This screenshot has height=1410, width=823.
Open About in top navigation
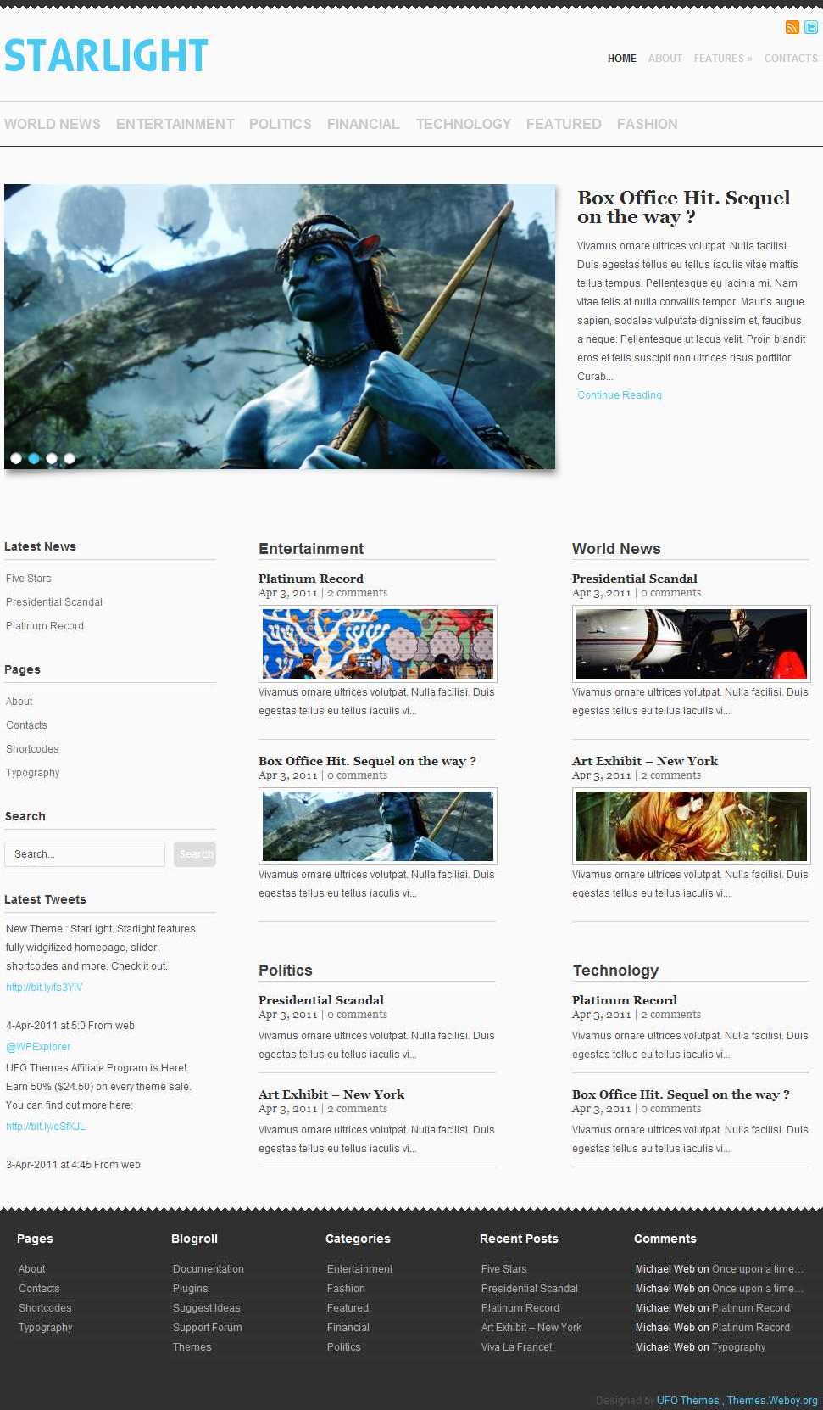[x=665, y=59]
